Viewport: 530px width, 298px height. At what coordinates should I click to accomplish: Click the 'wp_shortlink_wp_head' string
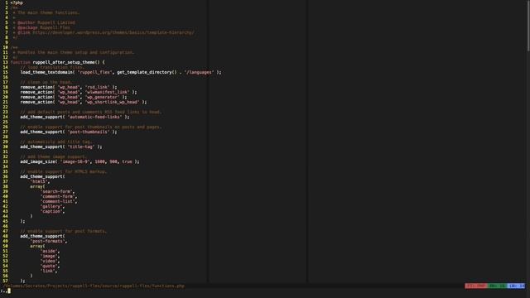coord(113,102)
